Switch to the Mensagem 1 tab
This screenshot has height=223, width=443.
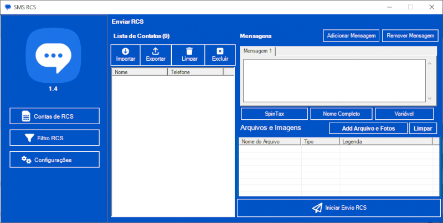point(258,51)
